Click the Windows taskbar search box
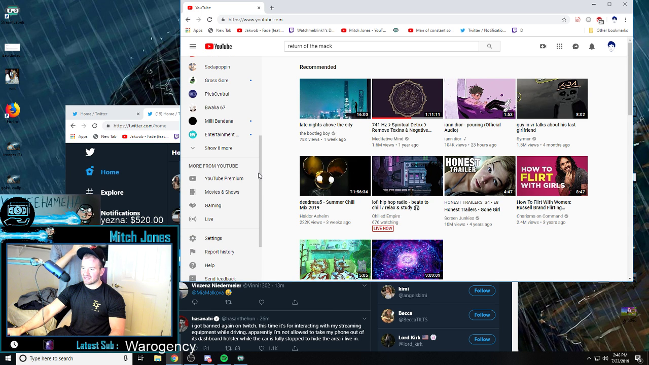 [x=74, y=358]
